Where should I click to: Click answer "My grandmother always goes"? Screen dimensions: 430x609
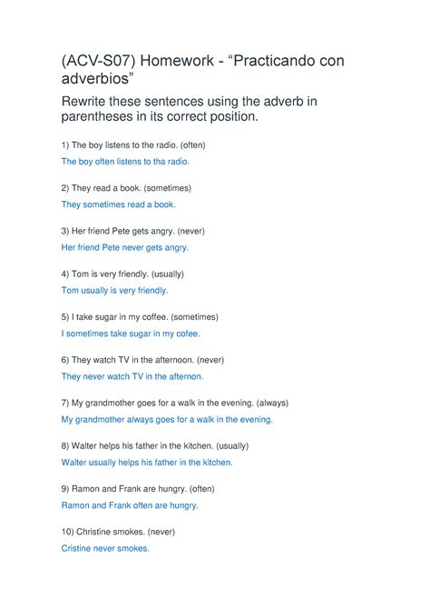click(x=167, y=419)
